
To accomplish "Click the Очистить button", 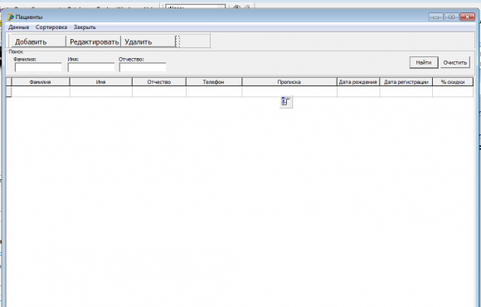I will click(455, 62).
